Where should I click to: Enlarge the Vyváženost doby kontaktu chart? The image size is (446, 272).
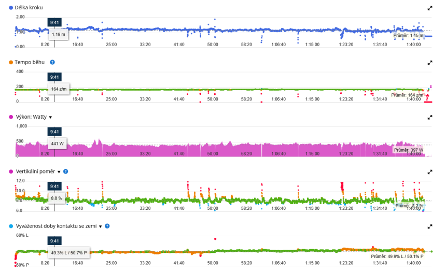click(x=429, y=226)
